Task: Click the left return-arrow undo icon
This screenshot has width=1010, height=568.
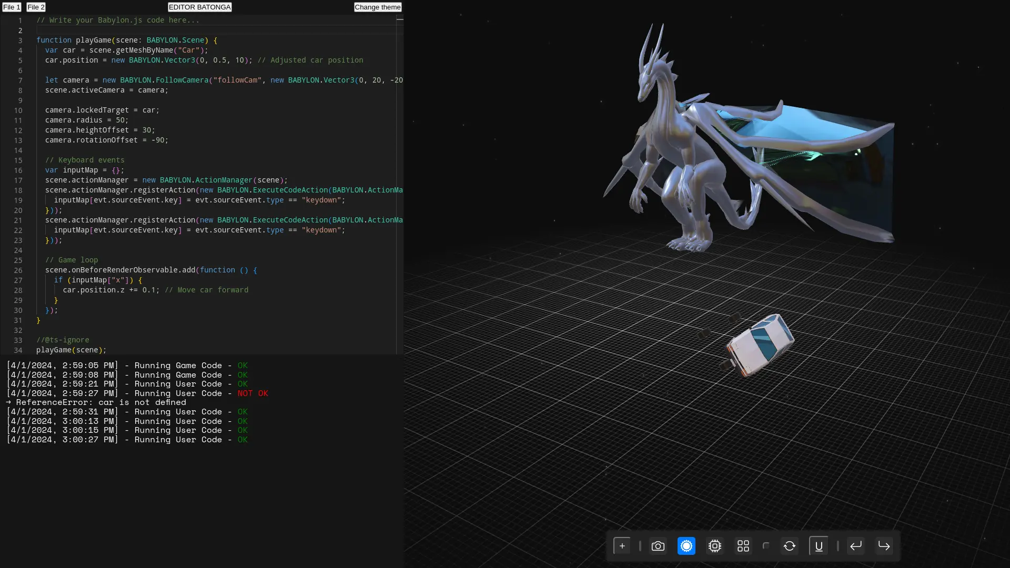Action: coord(855,546)
